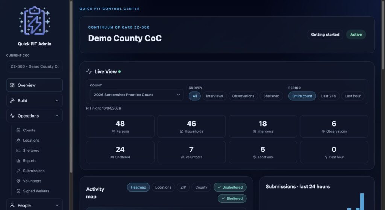Toggle the Sheltered map layer
The width and height of the screenshot is (385, 210).
232,198
